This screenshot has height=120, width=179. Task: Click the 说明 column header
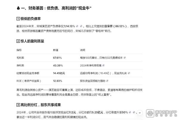(83, 50)
